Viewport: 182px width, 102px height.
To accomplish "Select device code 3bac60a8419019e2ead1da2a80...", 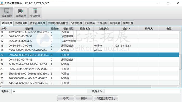I will tap(29, 74).
